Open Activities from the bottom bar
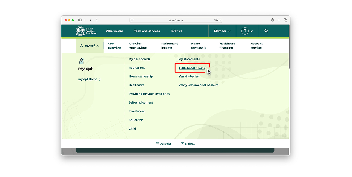This screenshot has width=352, height=177. click(x=164, y=144)
